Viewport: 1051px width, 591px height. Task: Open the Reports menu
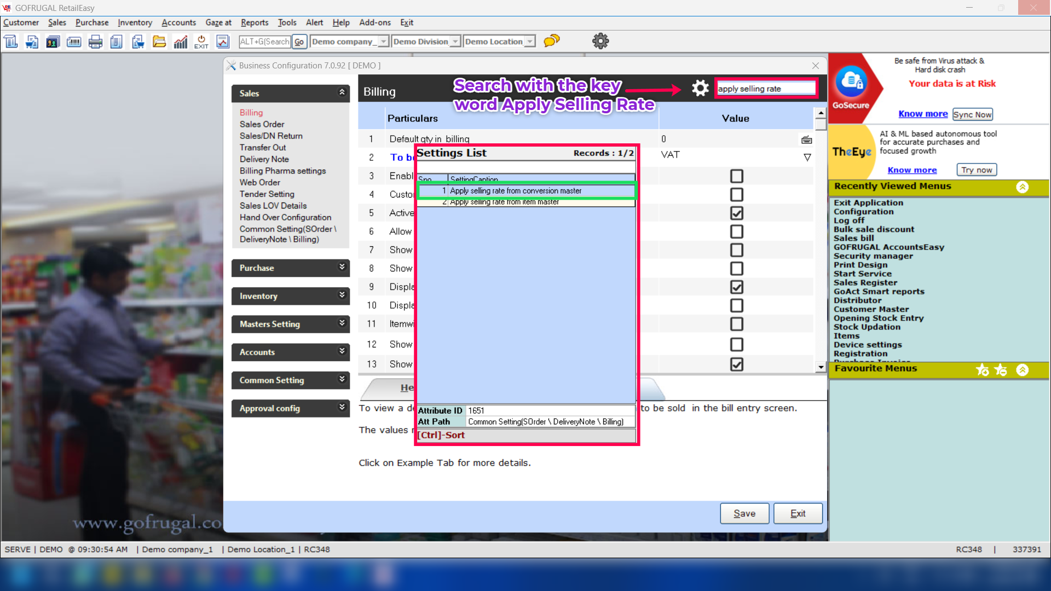point(255,22)
